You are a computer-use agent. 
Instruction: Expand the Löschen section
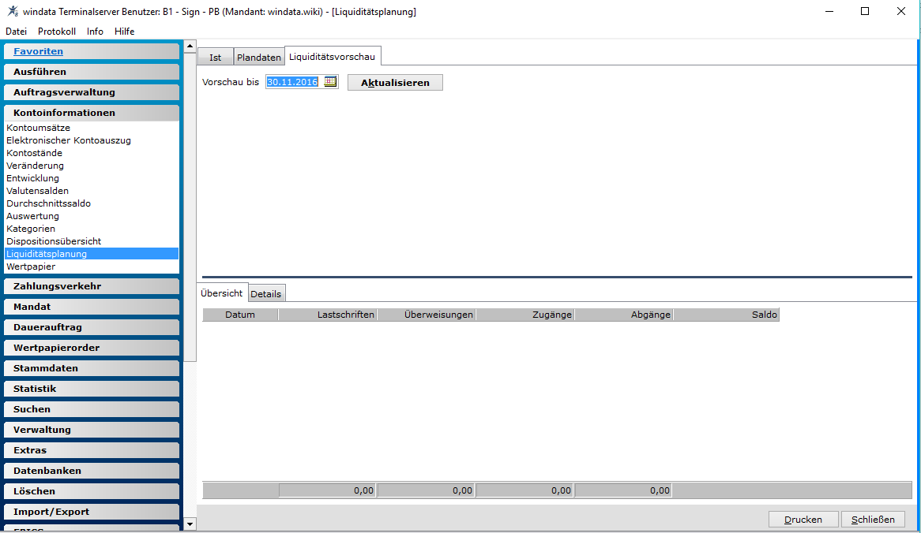click(x=92, y=491)
